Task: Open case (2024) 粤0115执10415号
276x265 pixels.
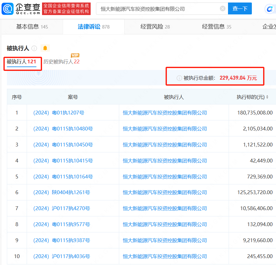Action: point(63,161)
